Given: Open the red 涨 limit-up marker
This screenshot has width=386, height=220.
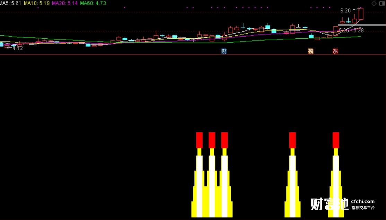Looking at the screenshot, I should (x=335, y=51).
